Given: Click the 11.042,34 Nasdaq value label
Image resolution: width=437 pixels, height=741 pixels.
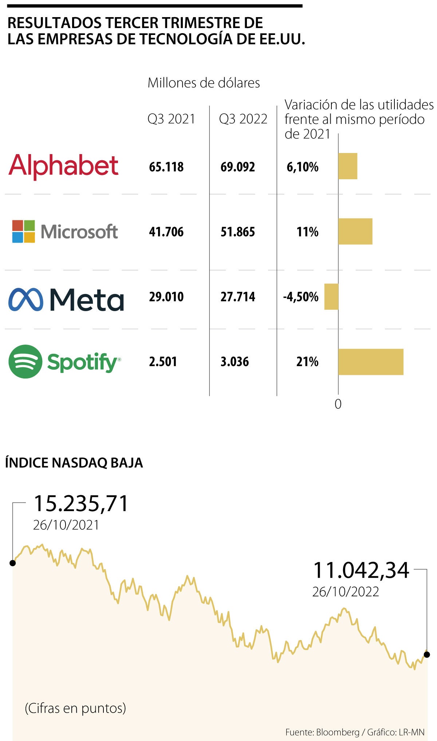Looking at the screenshot, I should [361, 570].
